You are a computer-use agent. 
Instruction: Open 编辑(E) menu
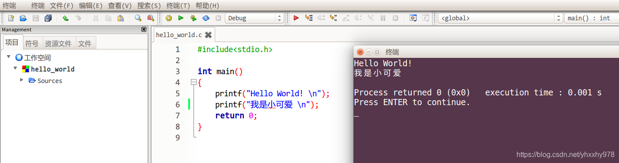coord(91,6)
